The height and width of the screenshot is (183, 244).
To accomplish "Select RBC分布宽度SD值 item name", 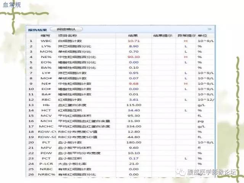I will 78,137.
